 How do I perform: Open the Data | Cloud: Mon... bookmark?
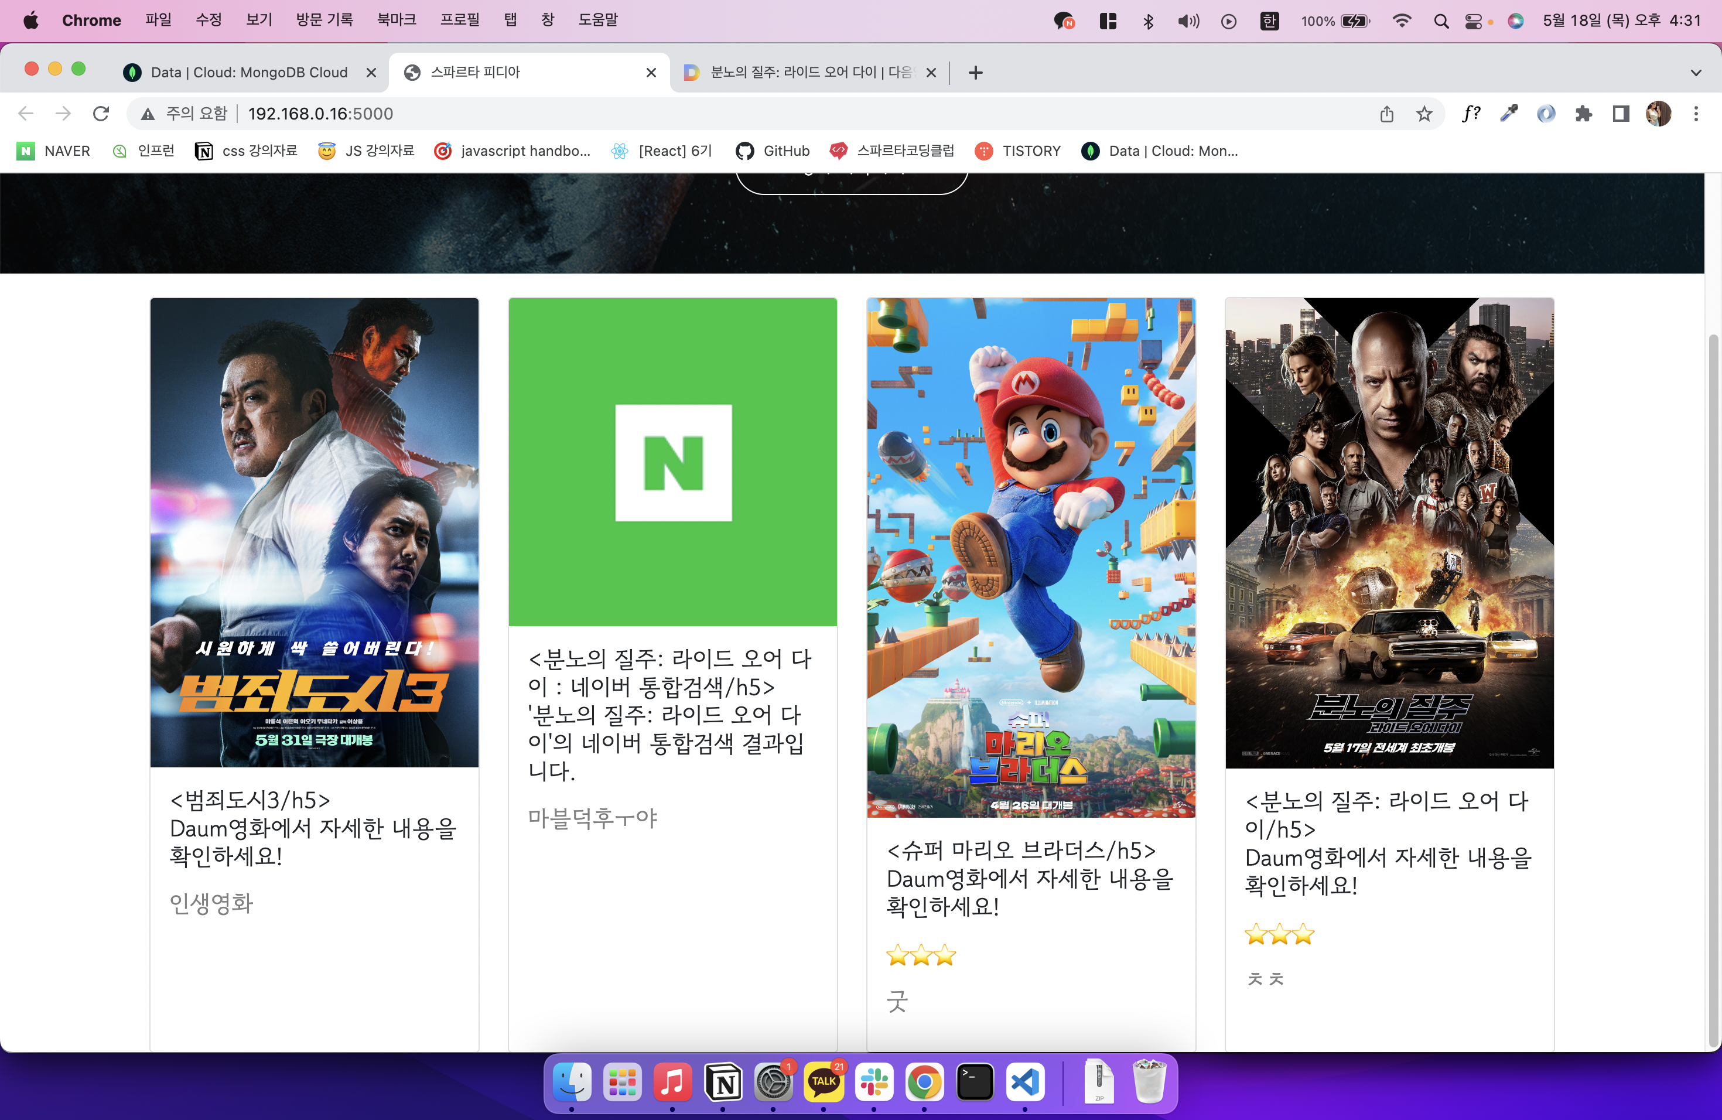[x=1159, y=151]
